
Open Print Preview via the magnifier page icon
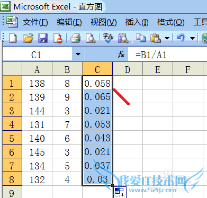(x=91, y=38)
